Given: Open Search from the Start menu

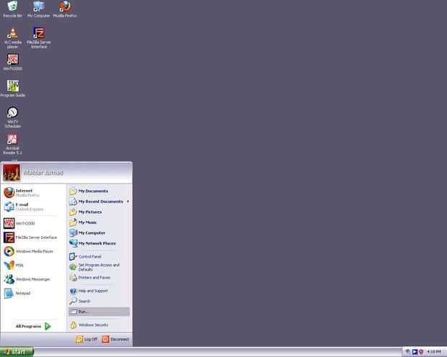Looking at the screenshot, I should [x=99, y=301].
